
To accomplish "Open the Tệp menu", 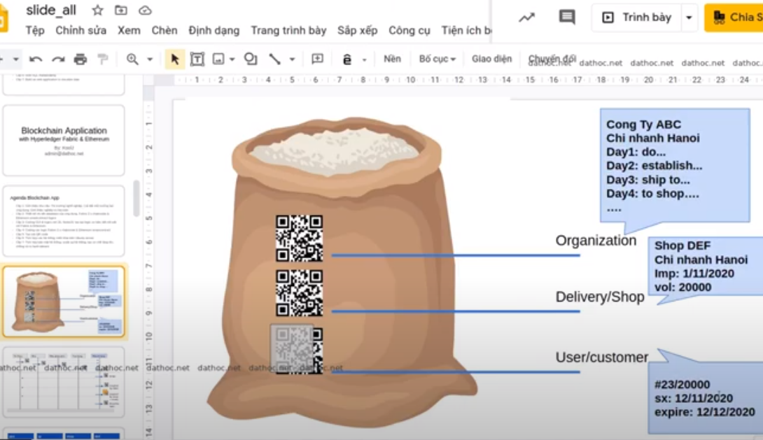I will click(x=34, y=30).
